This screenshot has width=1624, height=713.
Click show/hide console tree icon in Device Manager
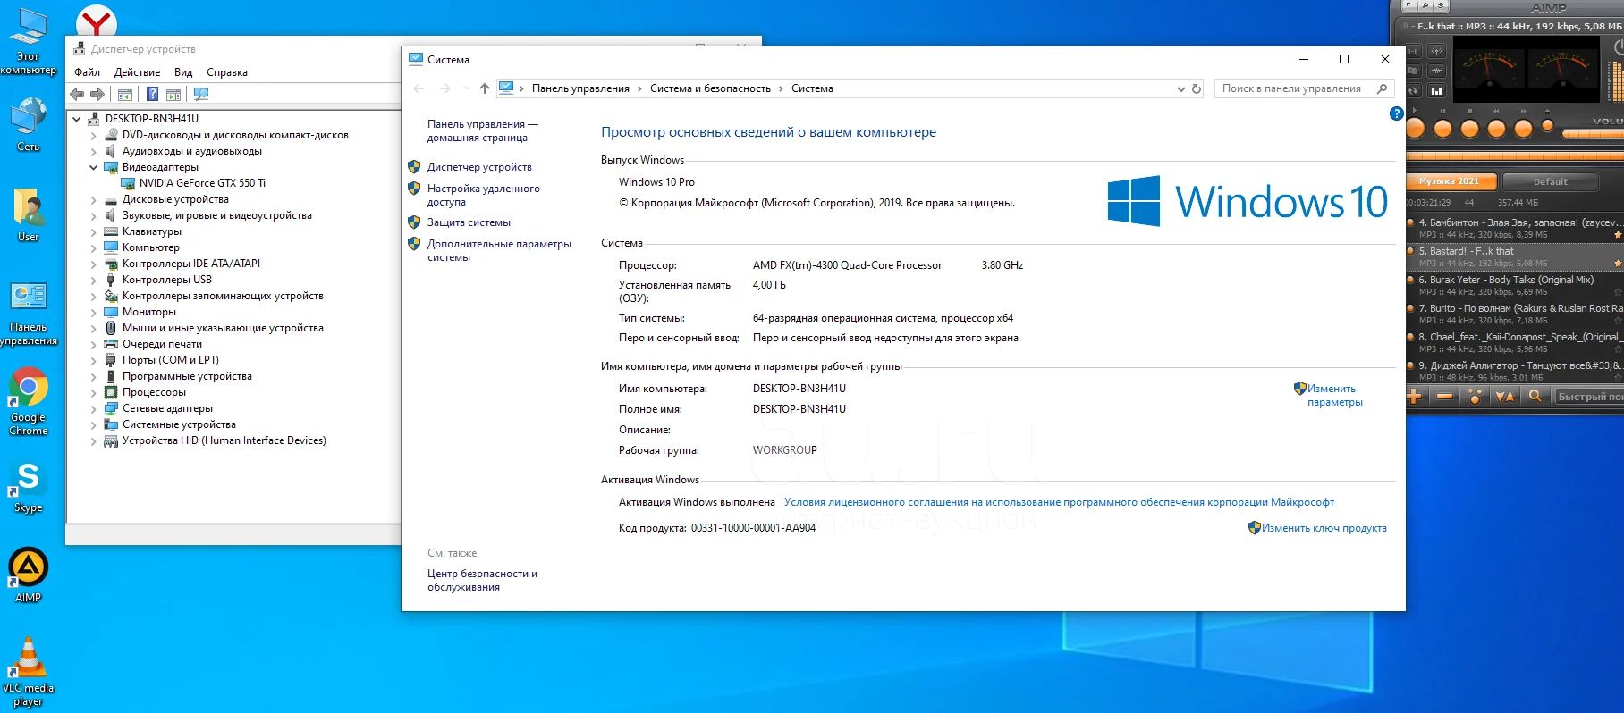tap(125, 94)
